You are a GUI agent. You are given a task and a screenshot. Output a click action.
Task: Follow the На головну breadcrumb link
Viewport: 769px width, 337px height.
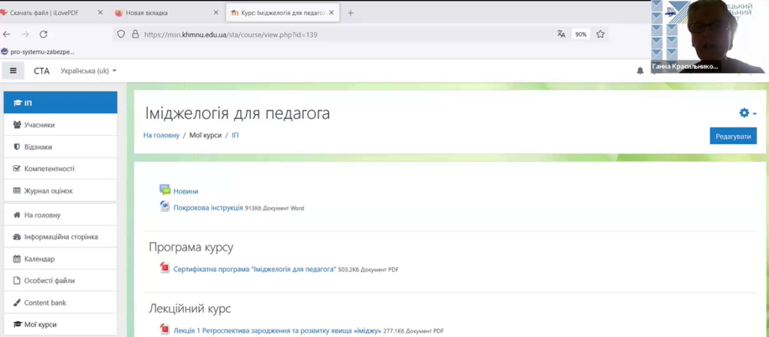coord(161,135)
